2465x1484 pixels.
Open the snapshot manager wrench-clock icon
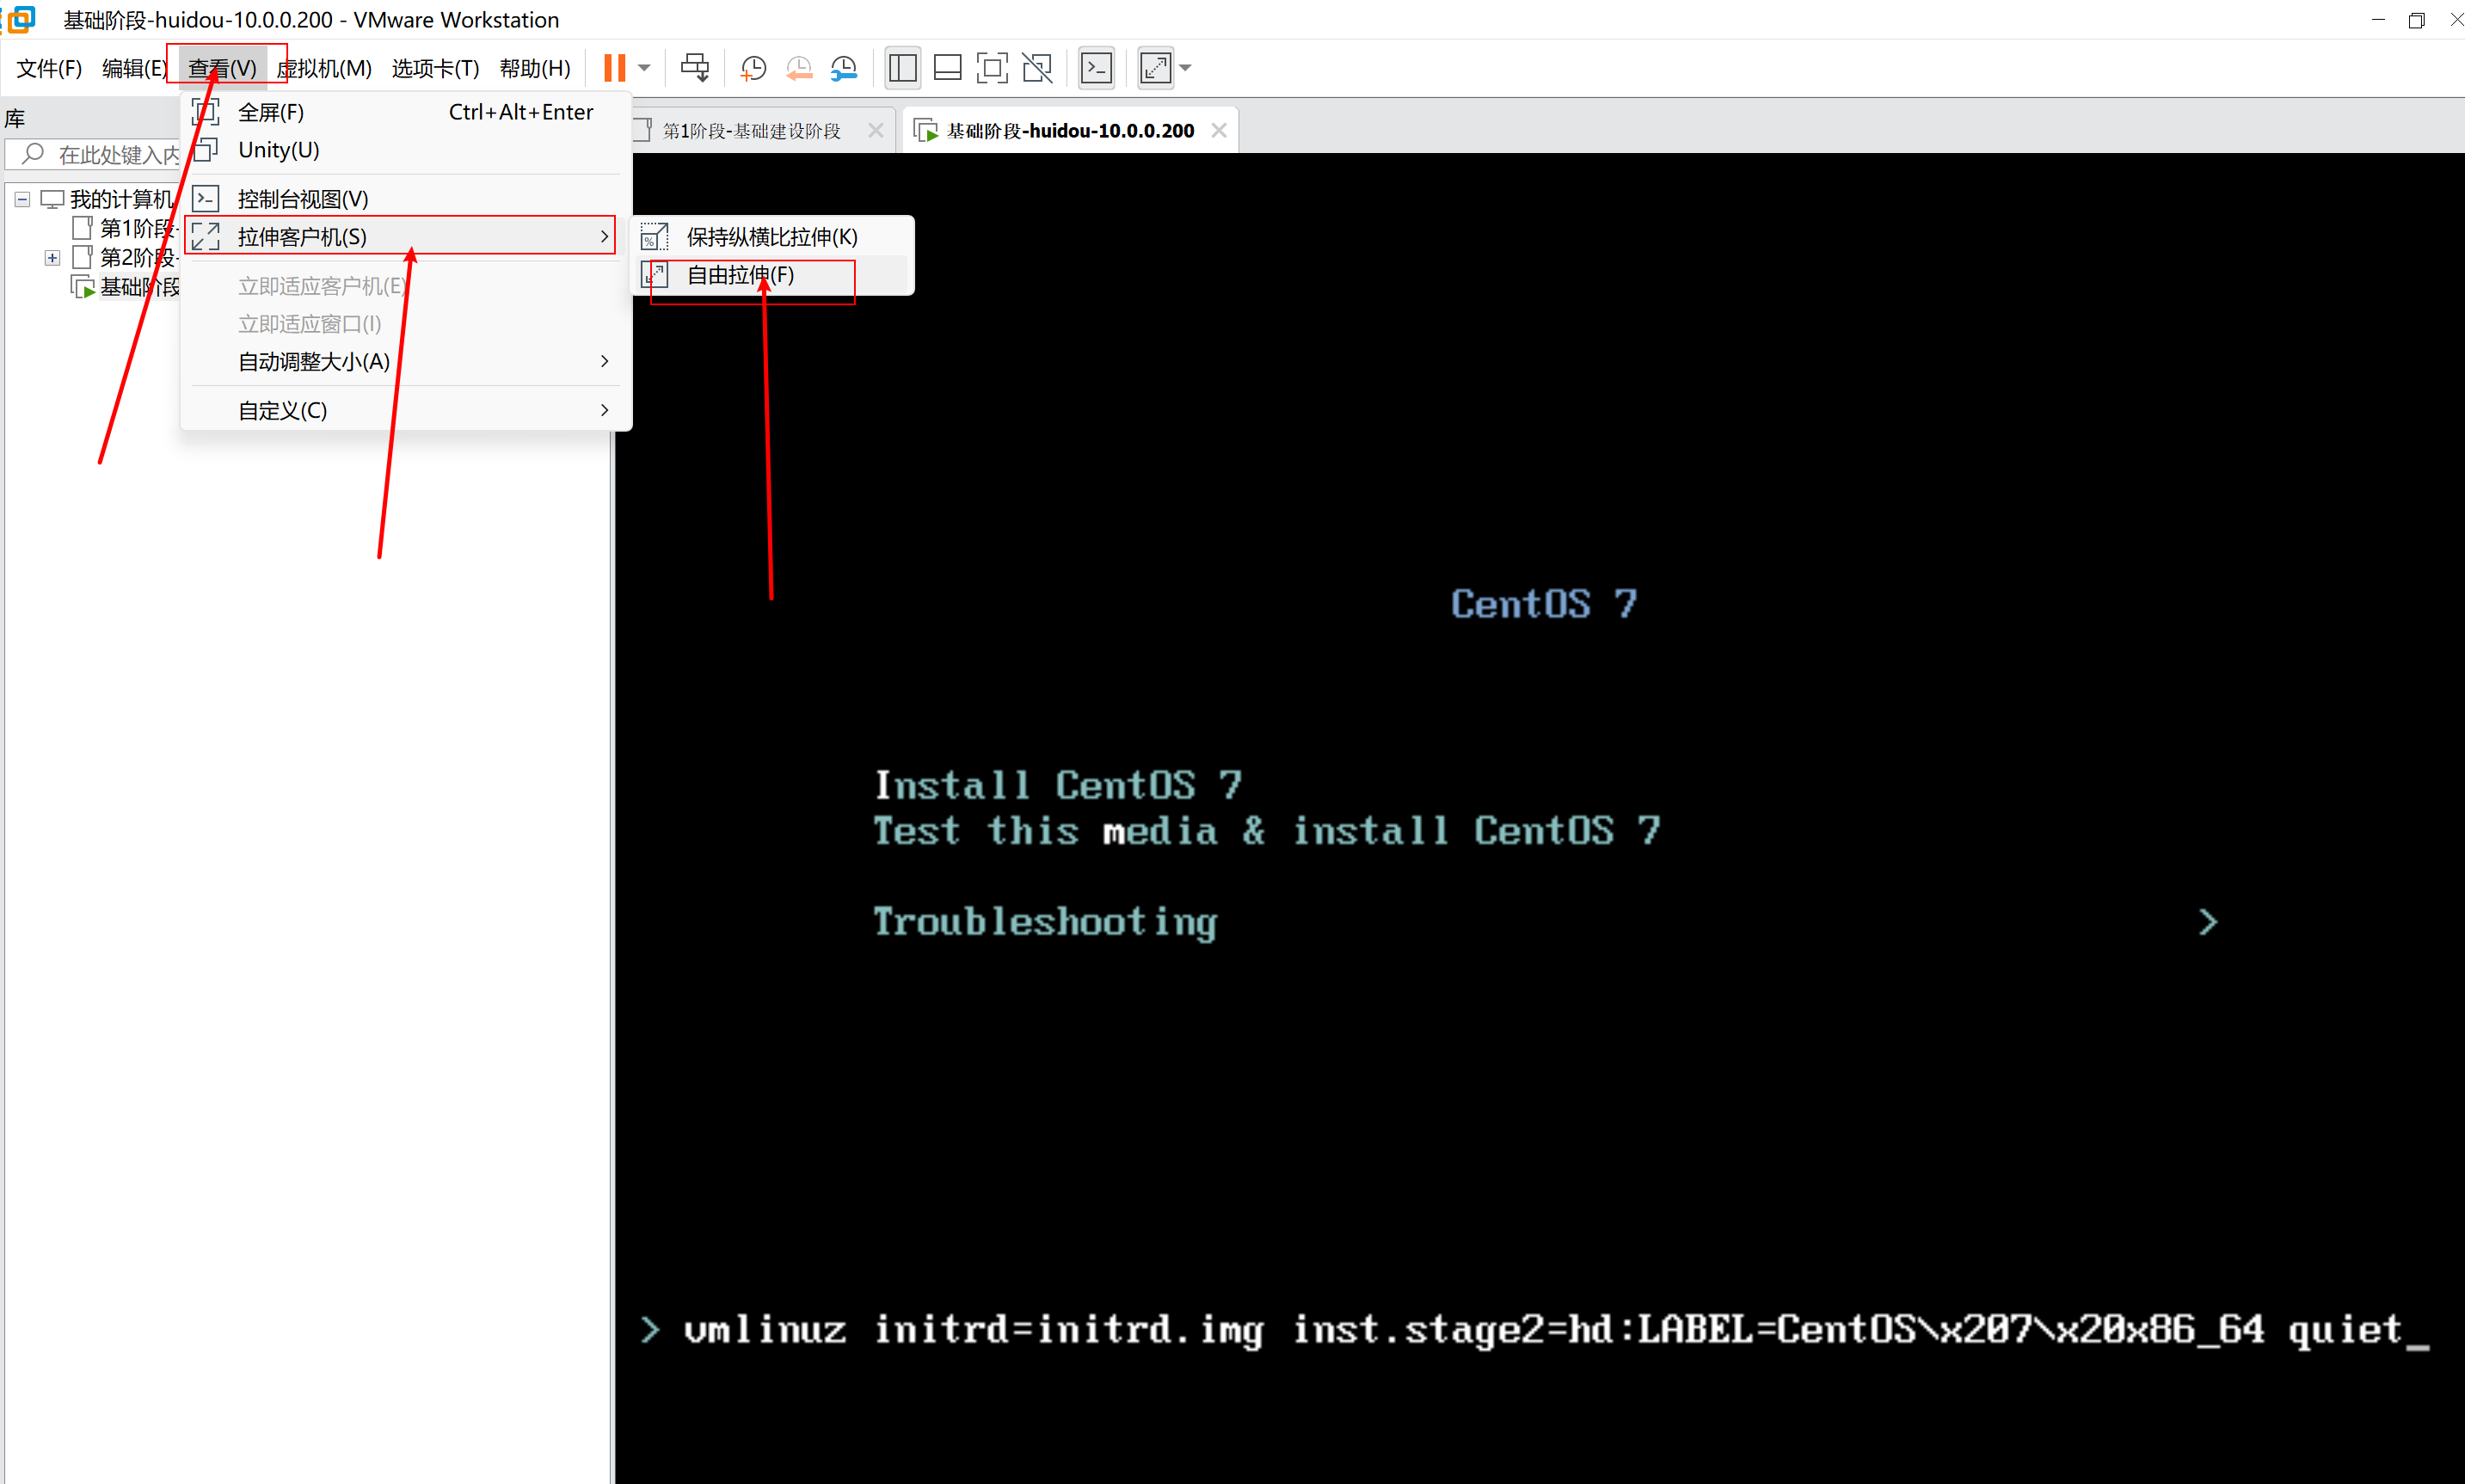click(845, 68)
